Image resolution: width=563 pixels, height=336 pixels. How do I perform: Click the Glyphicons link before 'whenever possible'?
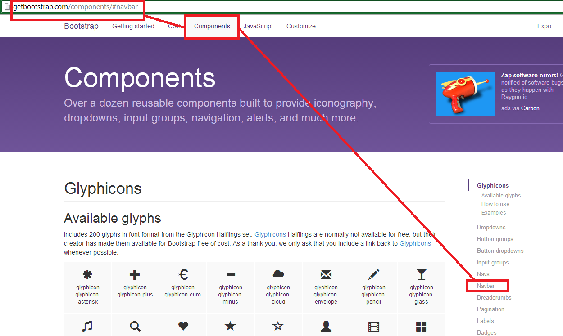[415, 243]
